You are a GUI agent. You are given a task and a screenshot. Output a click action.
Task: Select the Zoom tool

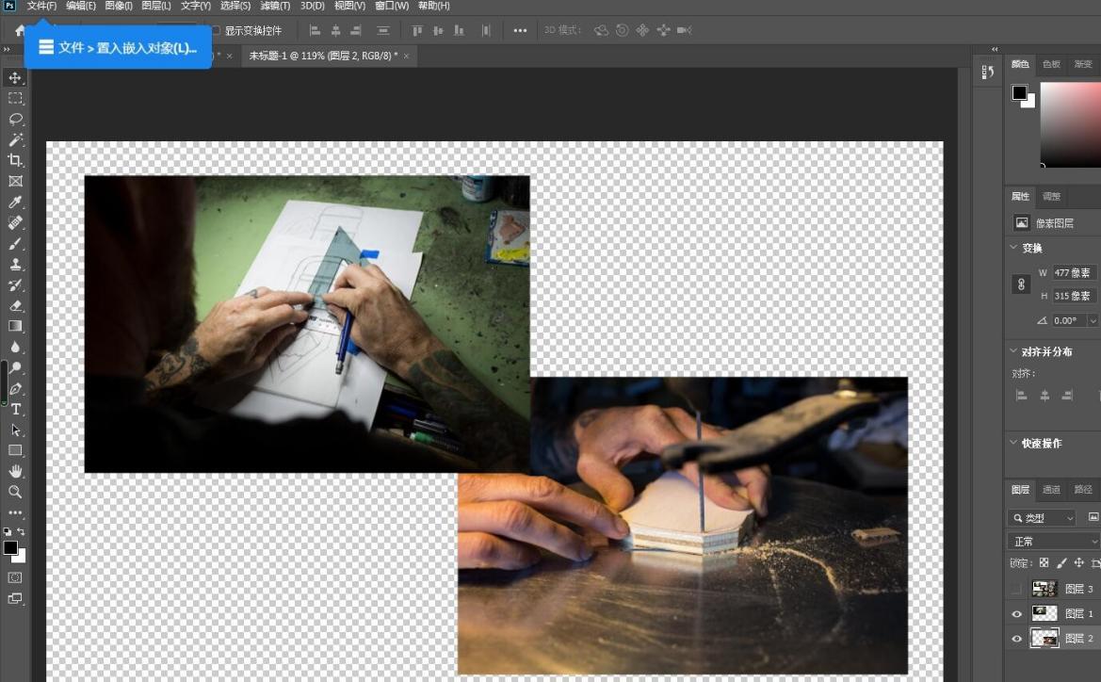[14, 492]
